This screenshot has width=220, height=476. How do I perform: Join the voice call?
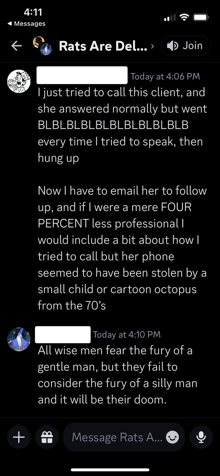(x=185, y=46)
